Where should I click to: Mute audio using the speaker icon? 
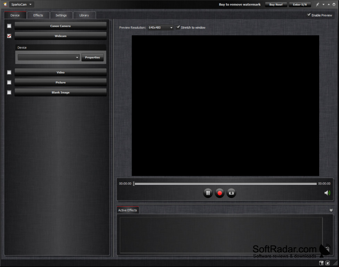point(327,193)
